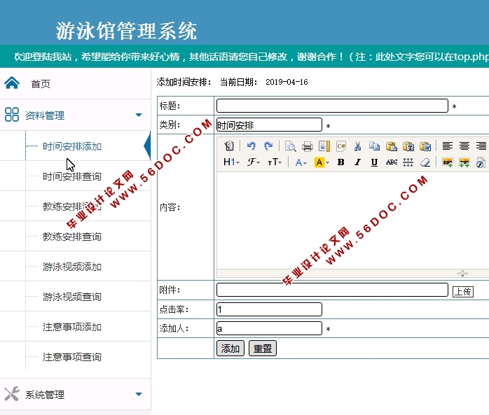The width and height of the screenshot is (489, 415).
Task: Click the undo icon in editor toolbar
Action: tap(252, 146)
